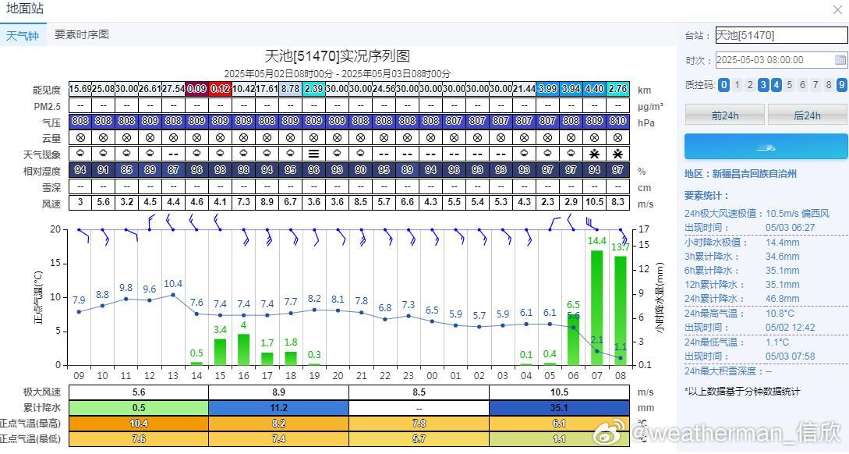Click the 05/03 06:27 occurrence time
The height and width of the screenshot is (454, 849).
click(790, 228)
